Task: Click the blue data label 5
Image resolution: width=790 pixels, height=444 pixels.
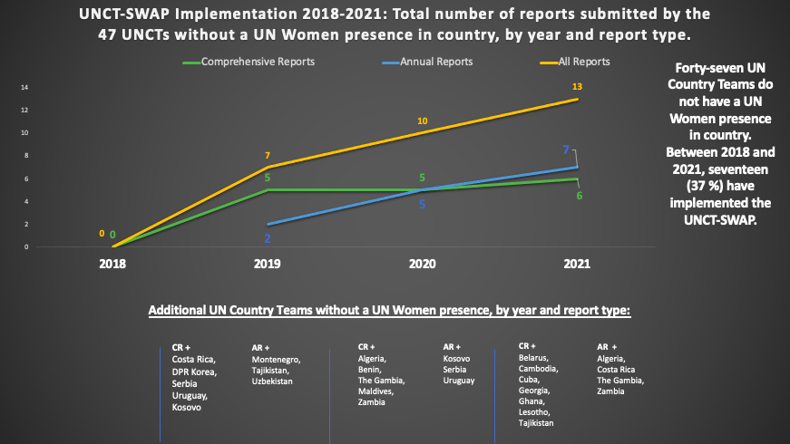Action: (422, 205)
